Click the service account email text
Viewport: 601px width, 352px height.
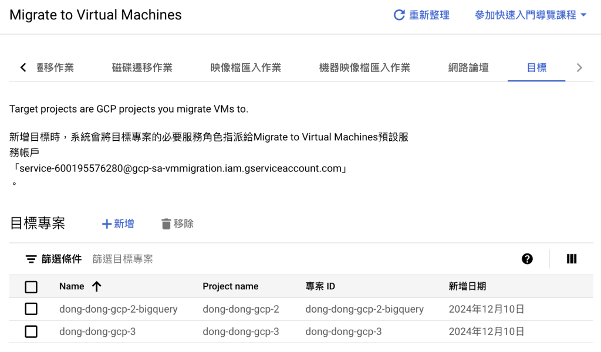180,168
